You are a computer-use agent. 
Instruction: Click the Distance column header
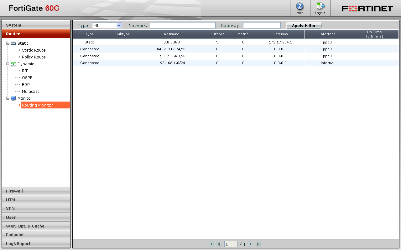tap(217, 34)
